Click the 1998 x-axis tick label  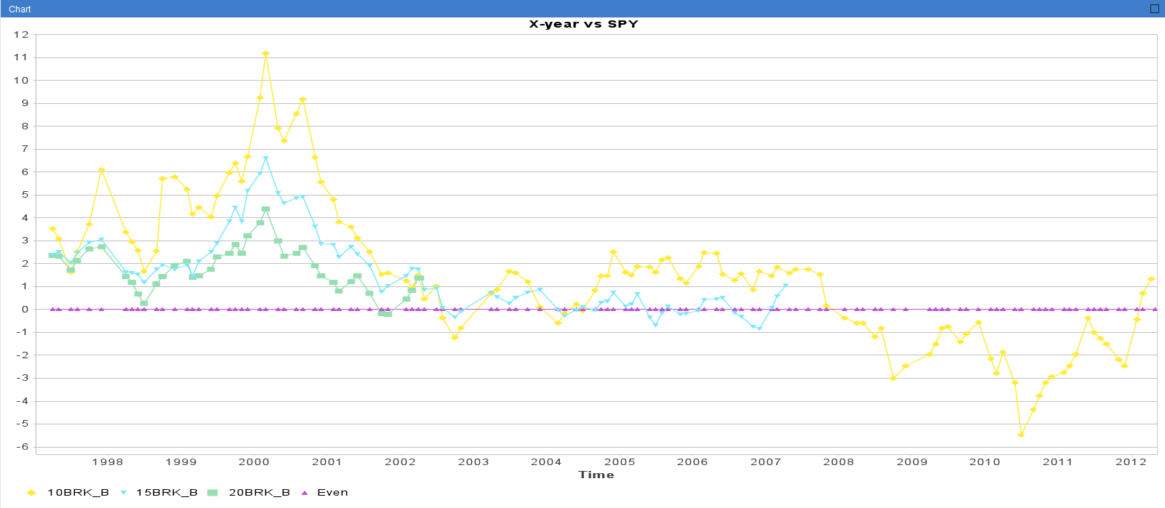click(x=108, y=461)
